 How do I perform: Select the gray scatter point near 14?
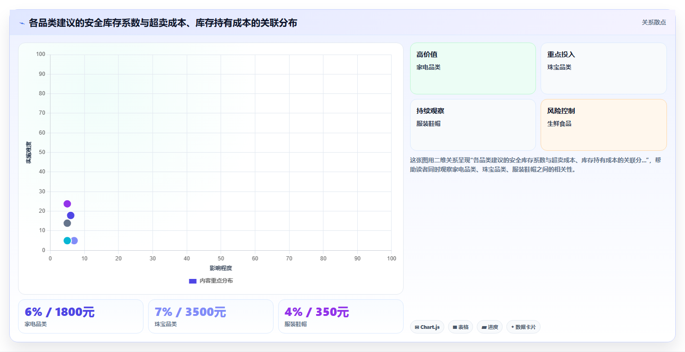(67, 223)
